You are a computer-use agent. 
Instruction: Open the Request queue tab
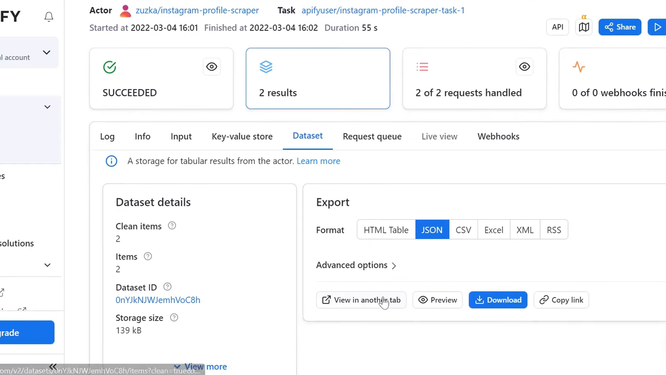[372, 136]
